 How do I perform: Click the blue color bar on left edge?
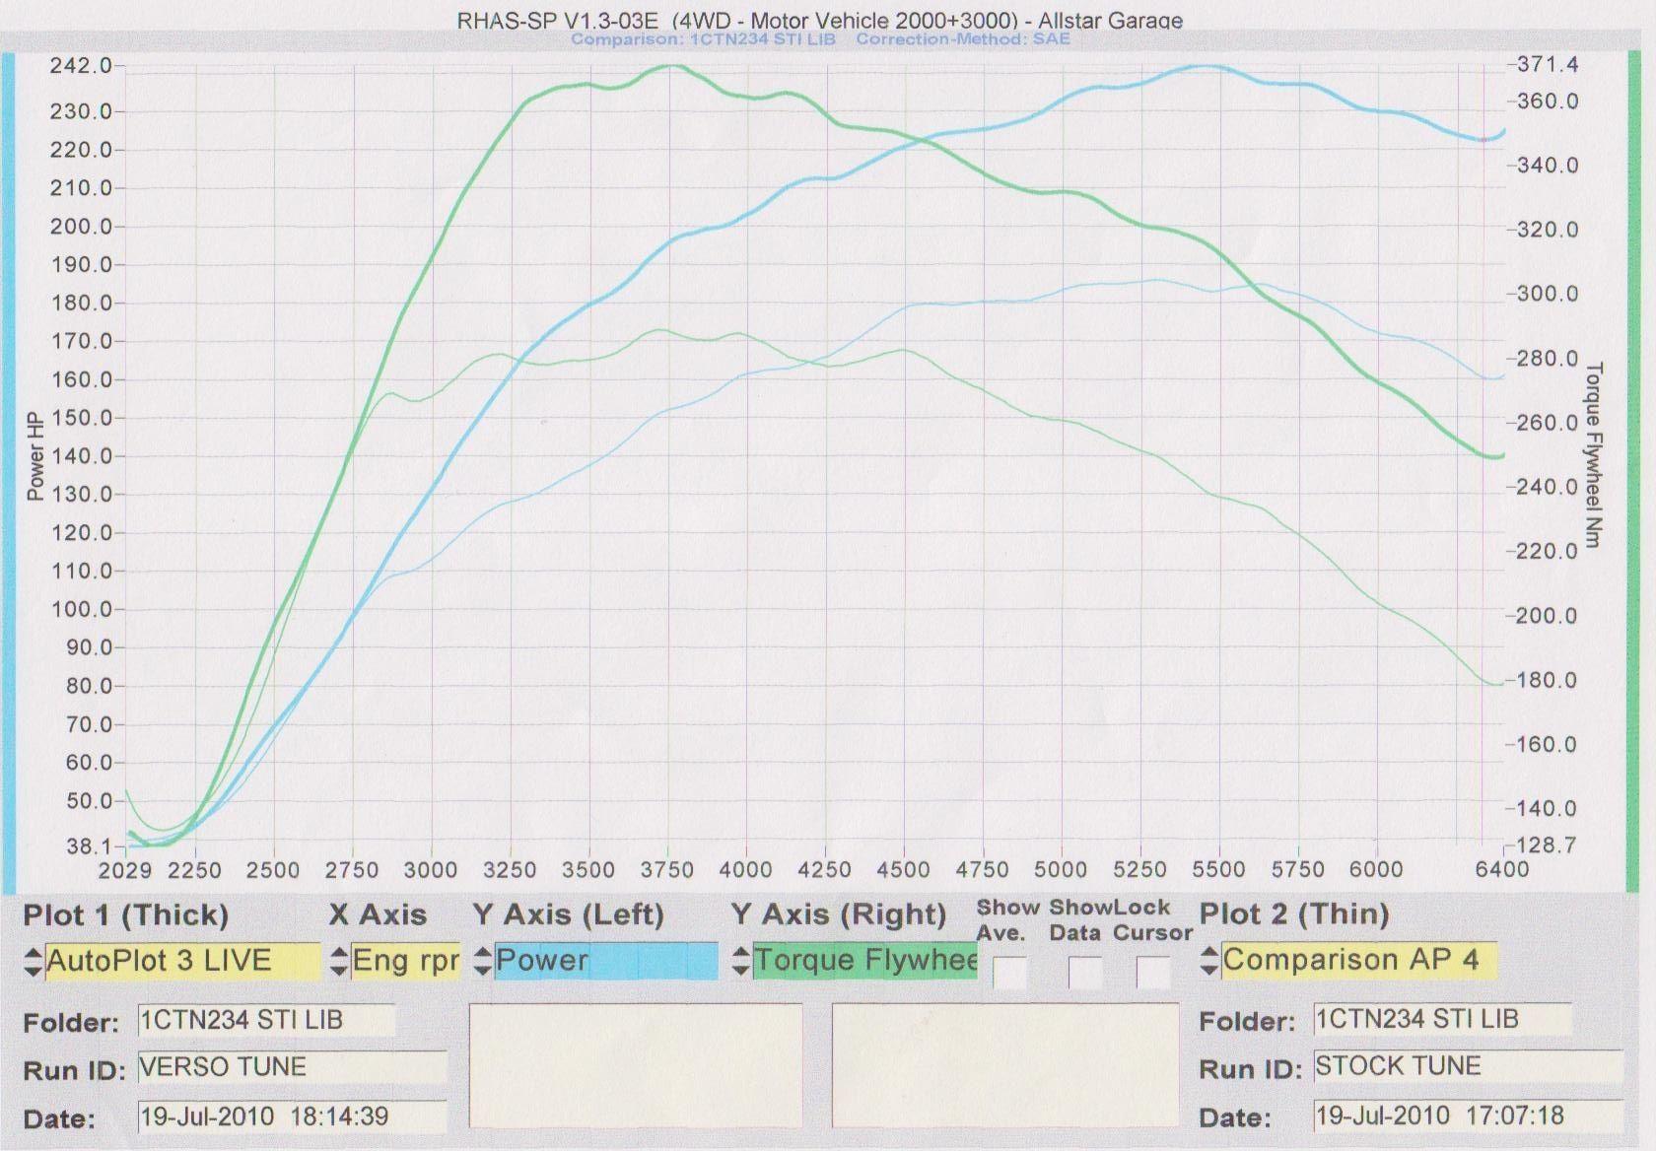(9, 473)
